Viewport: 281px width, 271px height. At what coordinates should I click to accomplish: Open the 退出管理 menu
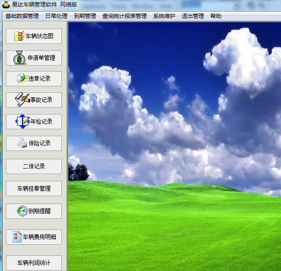coord(193,16)
